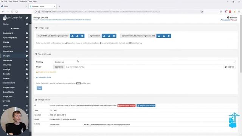The width and height of the screenshot is (242, 136).
Task: Open Networks via its sitemap icon
Action: pyautogui.click(x=27, y=60)
